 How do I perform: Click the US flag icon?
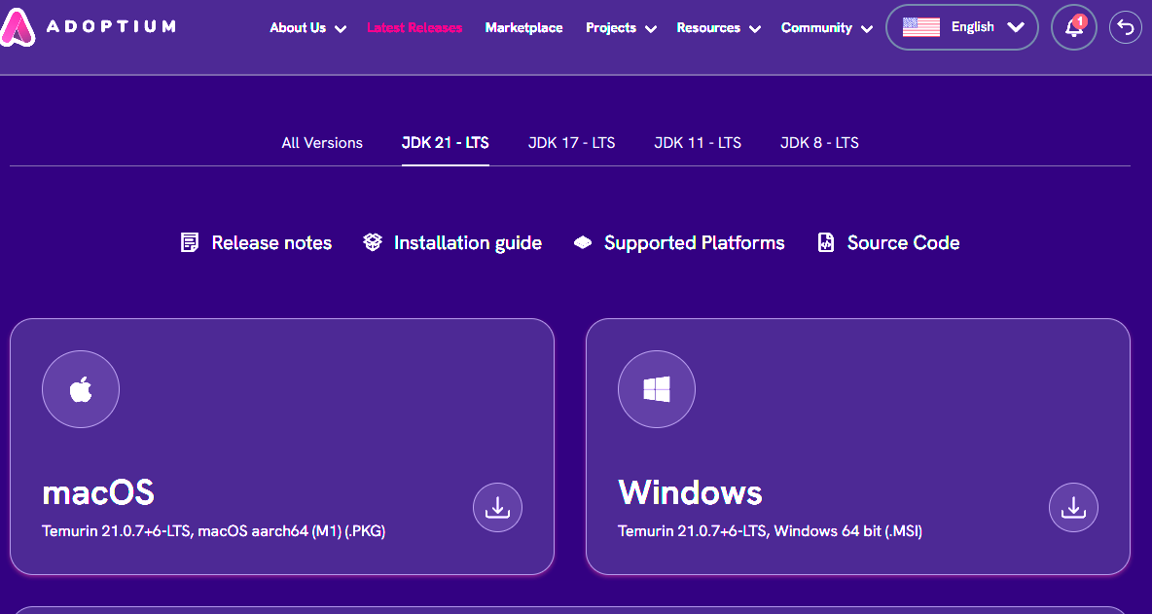tap(920, 27)
